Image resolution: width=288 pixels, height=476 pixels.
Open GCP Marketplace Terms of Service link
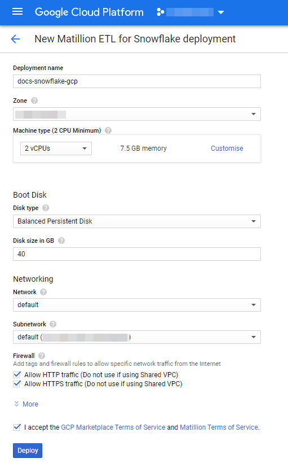(113, 427)
